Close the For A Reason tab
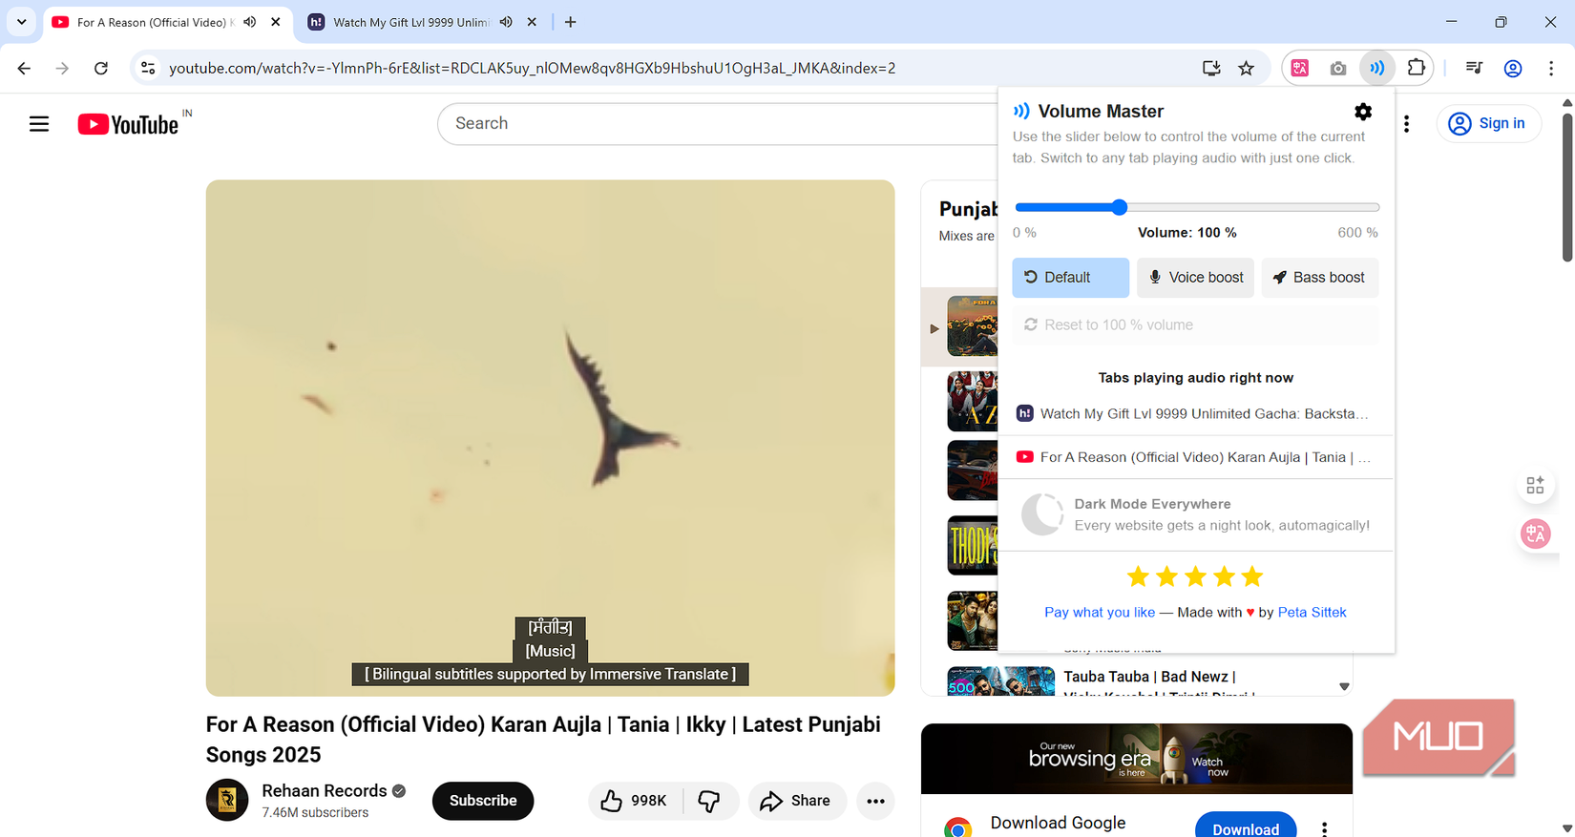1575x837 pixels. click(276, 22)
